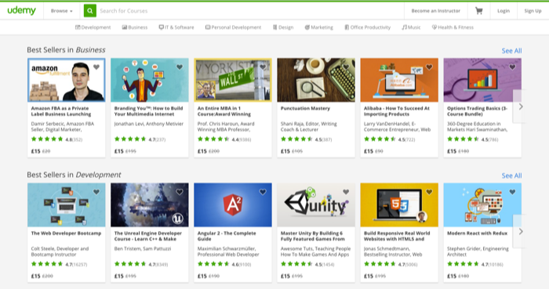
Task: Open Options Trading Basics thumbnail
Action: (482, 80)
